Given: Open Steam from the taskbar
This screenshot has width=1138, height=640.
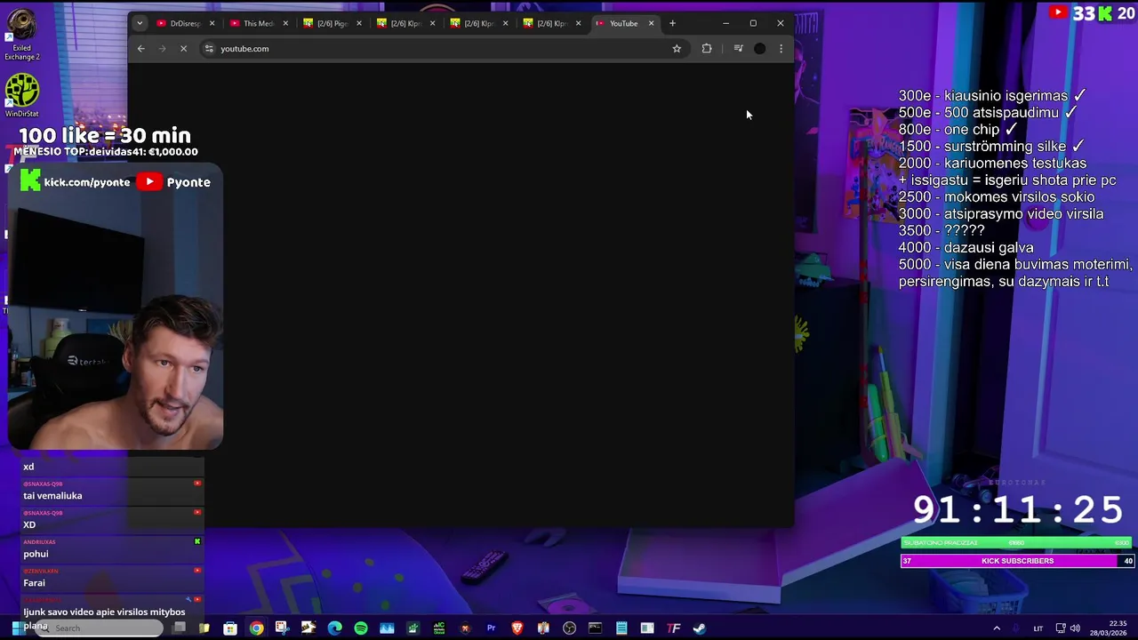Looking at the screenshot, I should tap(700, 628).
